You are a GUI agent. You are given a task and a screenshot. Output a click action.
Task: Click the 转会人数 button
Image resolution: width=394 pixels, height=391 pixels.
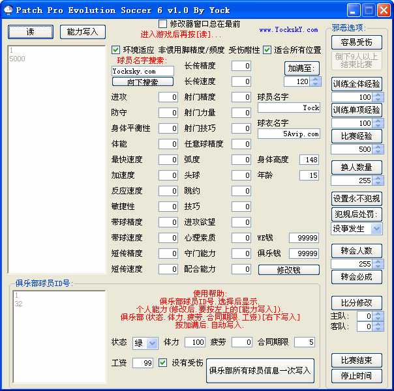pyautogui.click(x=357, y=251)
